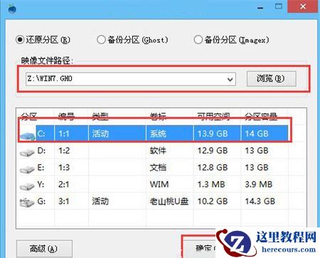The height and width of the screenshot is (258, 320).
Task: Select the Y: partition label
Action: click(x=41, y=184)
